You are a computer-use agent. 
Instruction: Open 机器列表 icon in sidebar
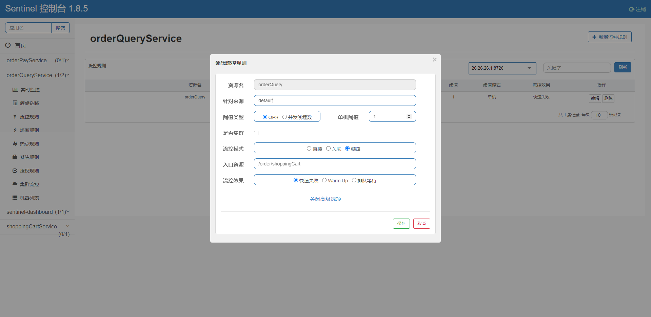(x=15, y=198)
